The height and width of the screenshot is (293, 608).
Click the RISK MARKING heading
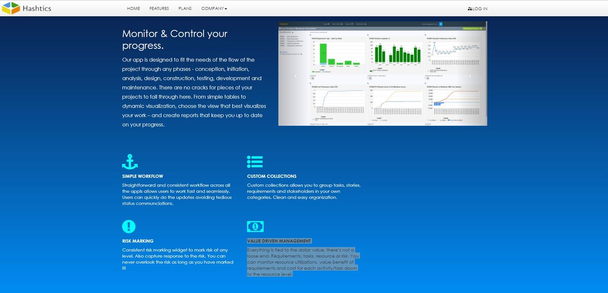click(138, 241)
